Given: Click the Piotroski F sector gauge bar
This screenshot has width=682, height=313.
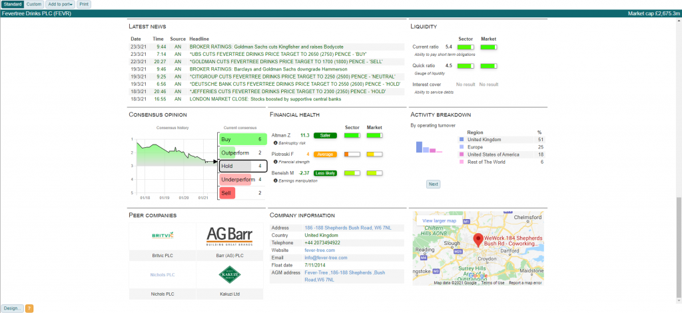Looking at the screenshot, I should (352, 155).
